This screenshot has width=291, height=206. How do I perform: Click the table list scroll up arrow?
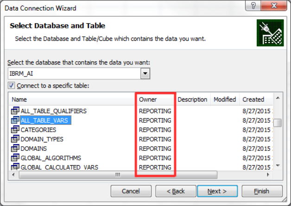coord(278,98)
